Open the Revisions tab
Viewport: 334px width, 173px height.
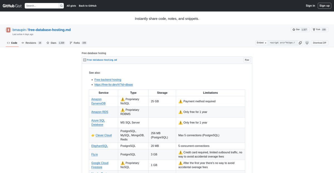point(32,43)
